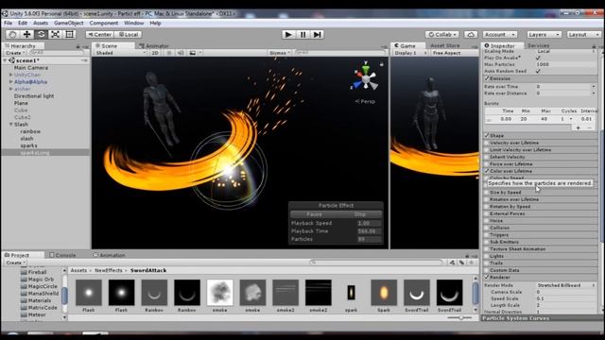This screenshot has width=605, height=340.
Task: Open the Collab dropdown
Action: pyautogui.click(x=442, y=34)
